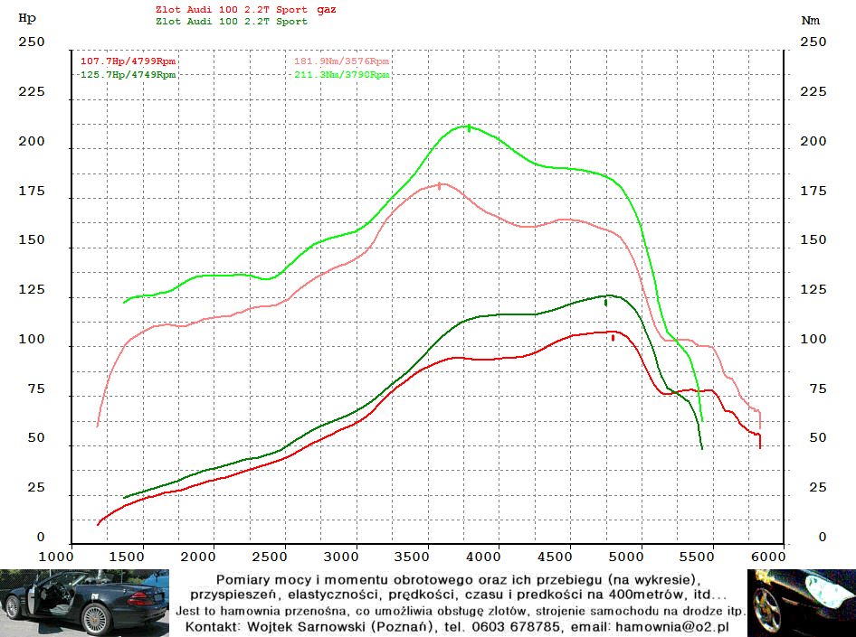Viewport: 856px width, 637px height.
Task: Click the phone number '0603 678785'
Action: [x=516, y=627]
